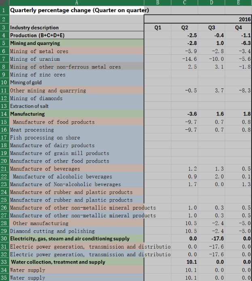Click the -14.6 value for uranium Q2
252x281 pixels.
(x=190, y=59)
